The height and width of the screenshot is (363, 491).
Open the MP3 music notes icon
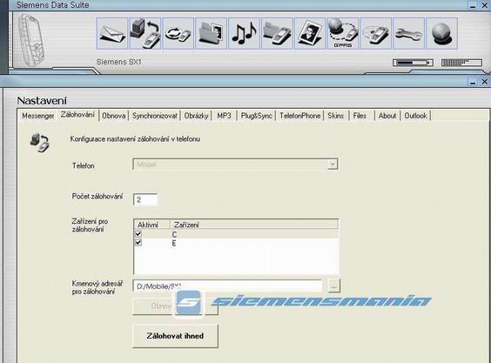[x=244, y=33]
